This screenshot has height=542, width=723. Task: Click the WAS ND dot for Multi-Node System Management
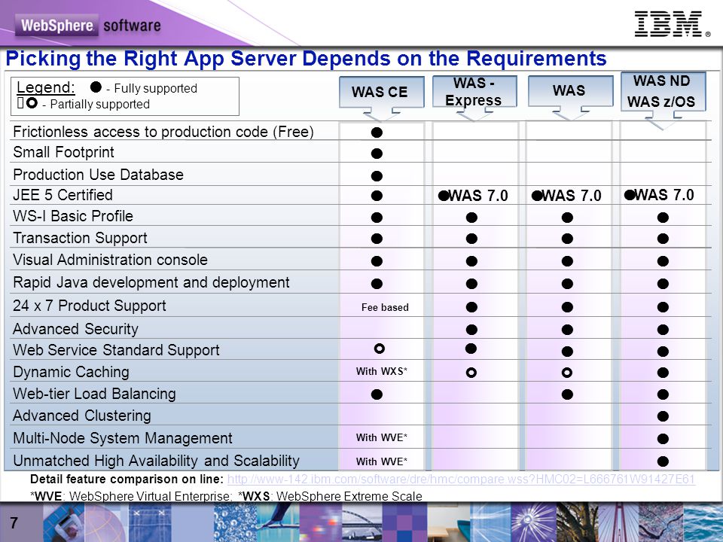coord(663,439)
